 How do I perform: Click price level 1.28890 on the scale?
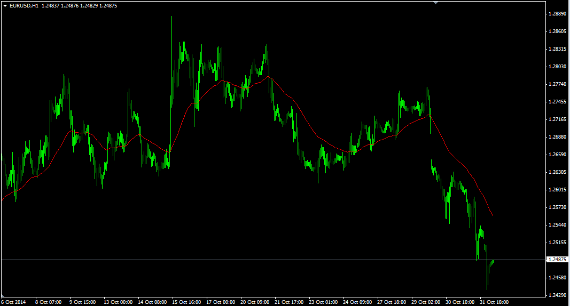(x=557, y=14)
